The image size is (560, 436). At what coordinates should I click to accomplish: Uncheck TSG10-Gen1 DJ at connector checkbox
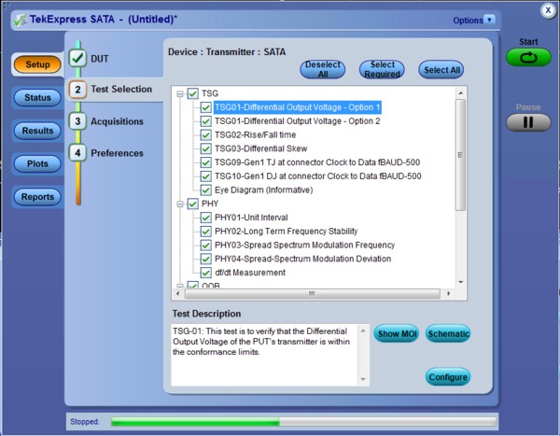[x=205, y=176]
